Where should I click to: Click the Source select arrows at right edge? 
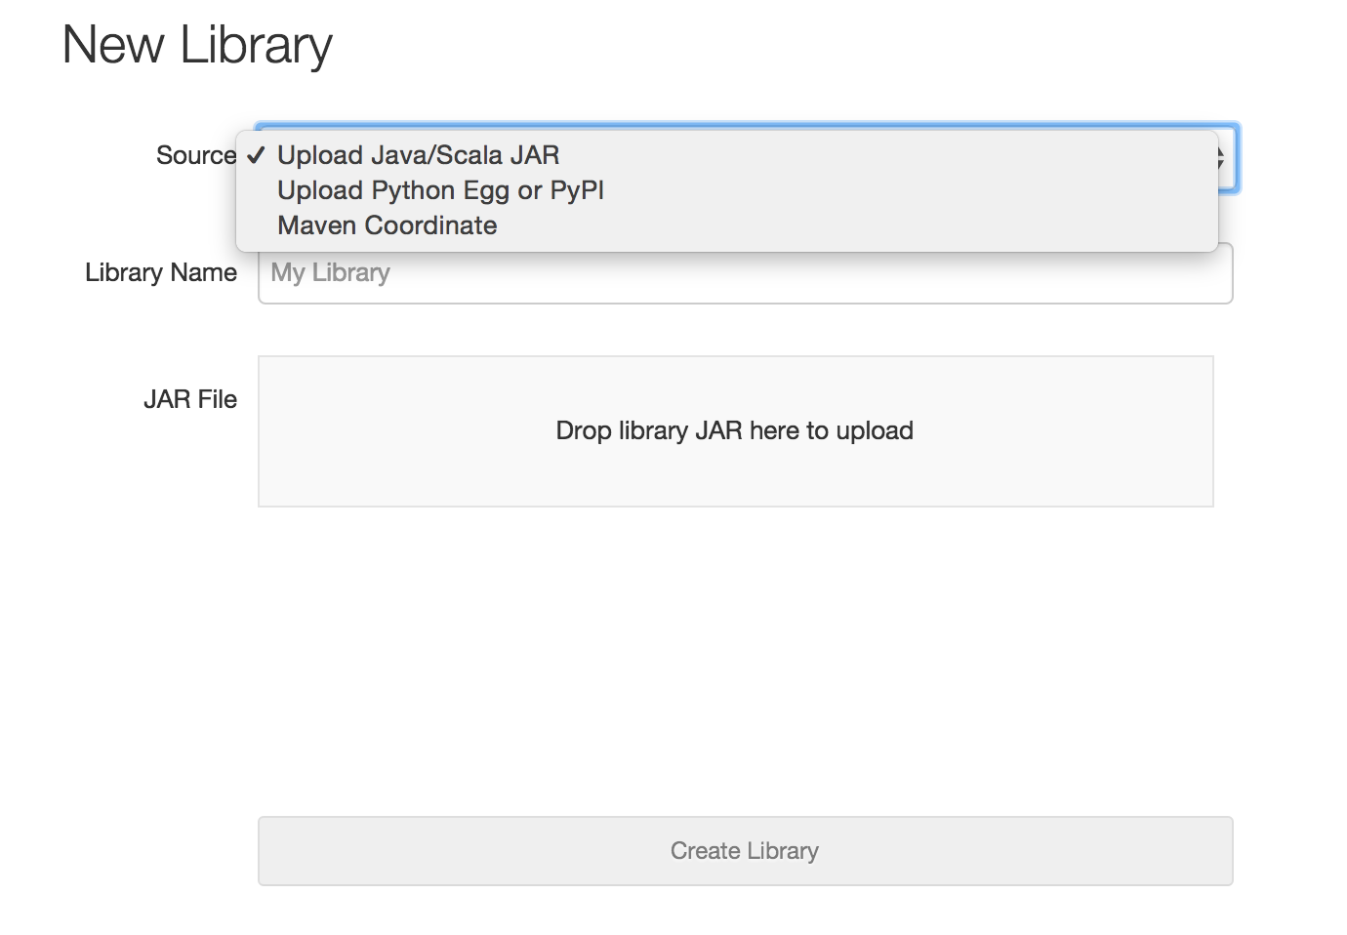[x=1222, y=158]
